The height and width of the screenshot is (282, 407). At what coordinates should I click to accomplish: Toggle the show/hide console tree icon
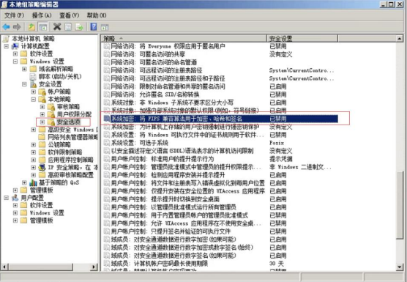[43, 27]
